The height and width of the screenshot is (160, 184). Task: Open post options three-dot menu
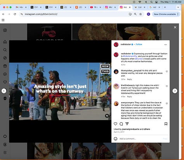coord(166,45)
